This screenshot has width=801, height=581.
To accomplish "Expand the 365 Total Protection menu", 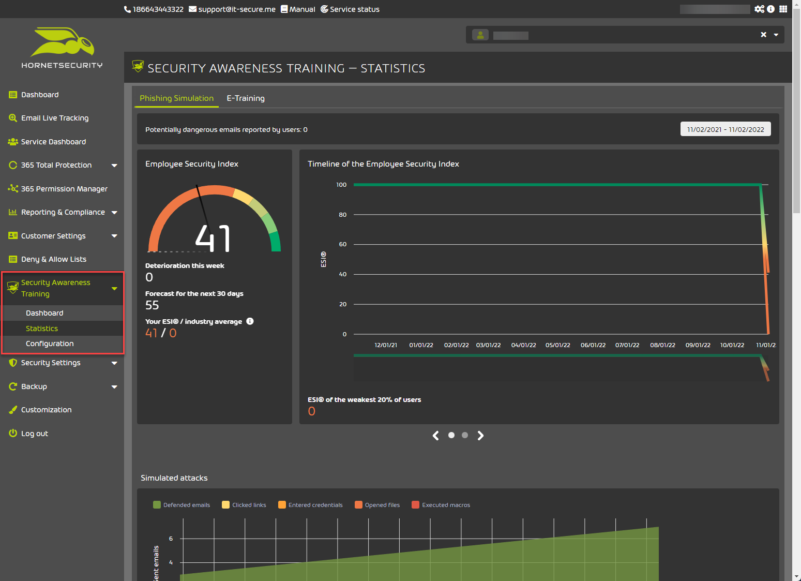I will pyautogui.click(x=114, y=166).
